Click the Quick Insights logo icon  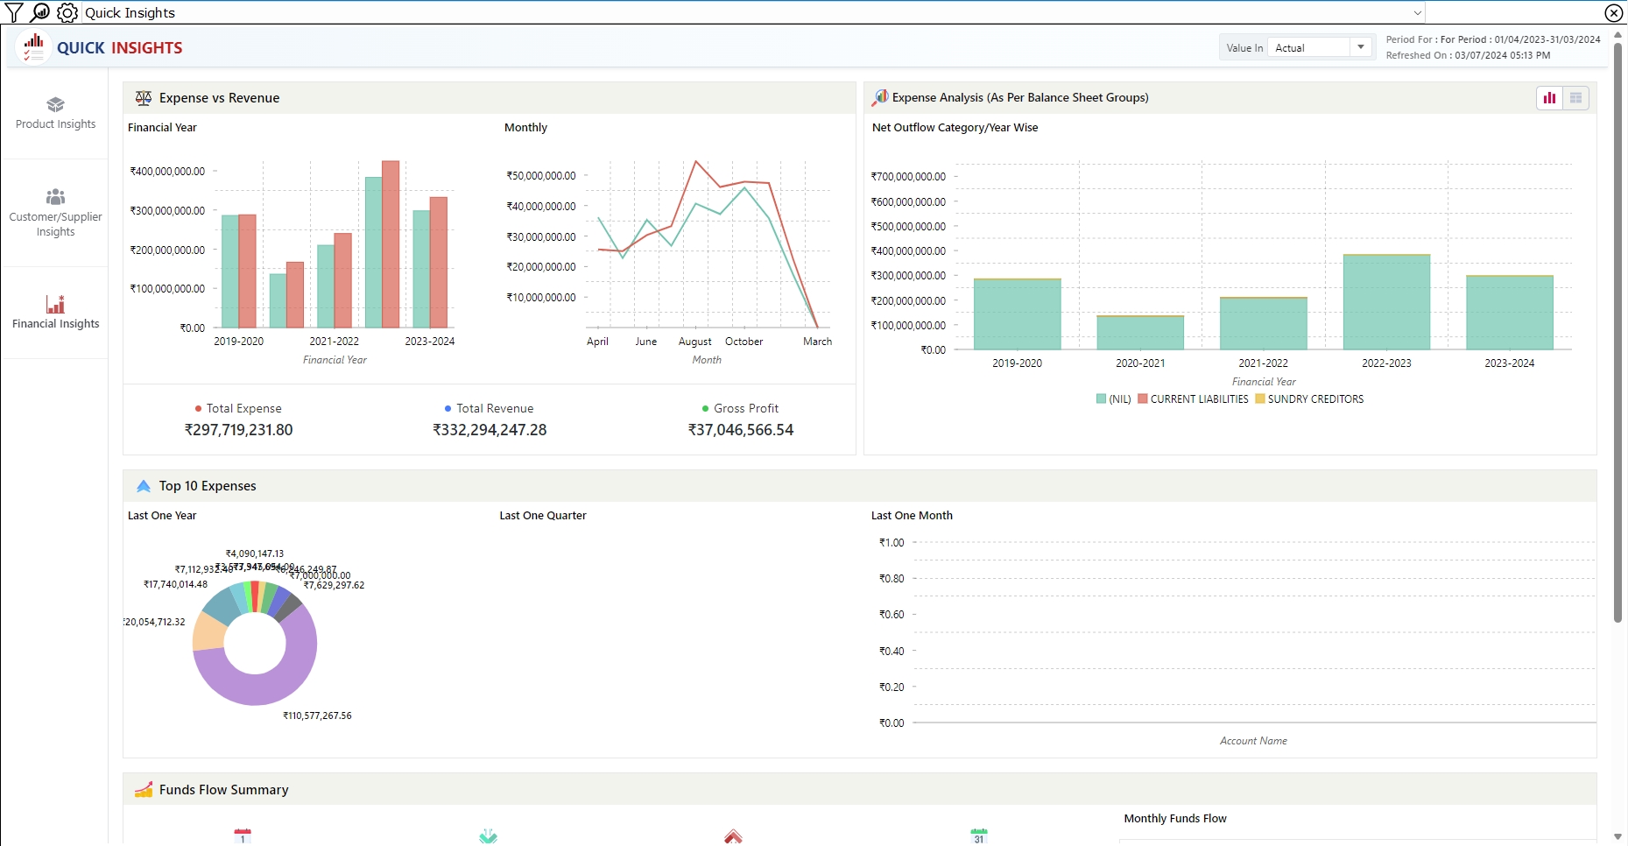33,47
